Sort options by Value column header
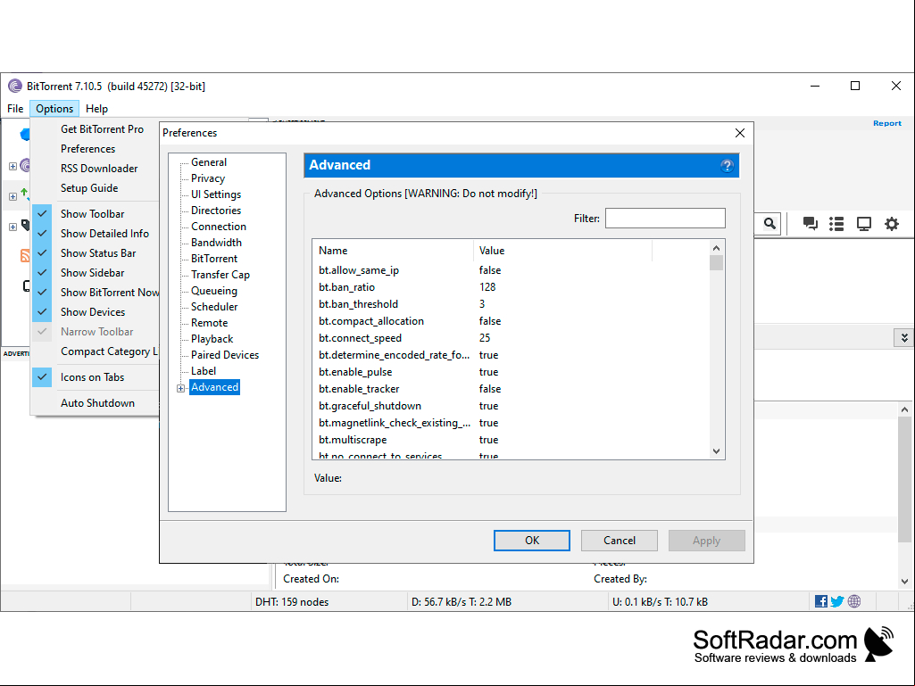Viewport: 915px width, 686px height. coord(562,251)
